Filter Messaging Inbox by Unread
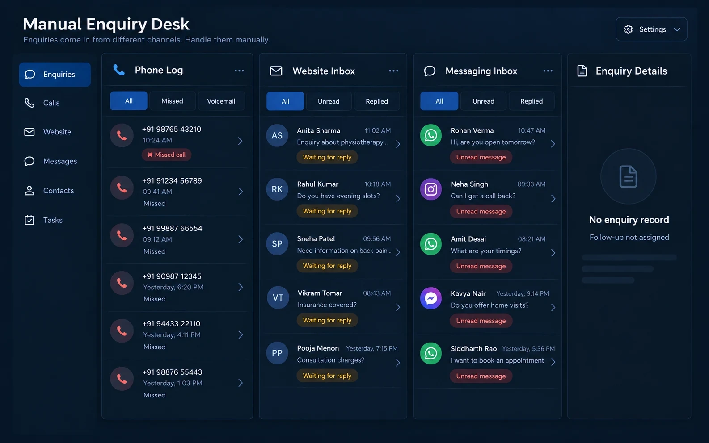Image resolution: width=709 pixels, height=443 pixels. [x=484, y=101]
